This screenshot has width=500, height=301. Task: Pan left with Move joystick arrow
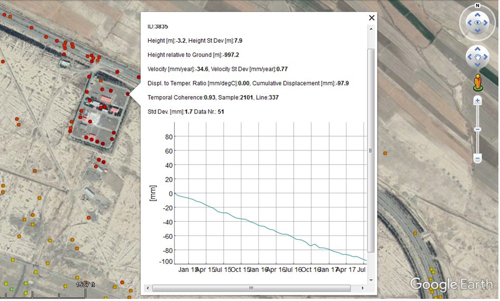click(470, 57)
